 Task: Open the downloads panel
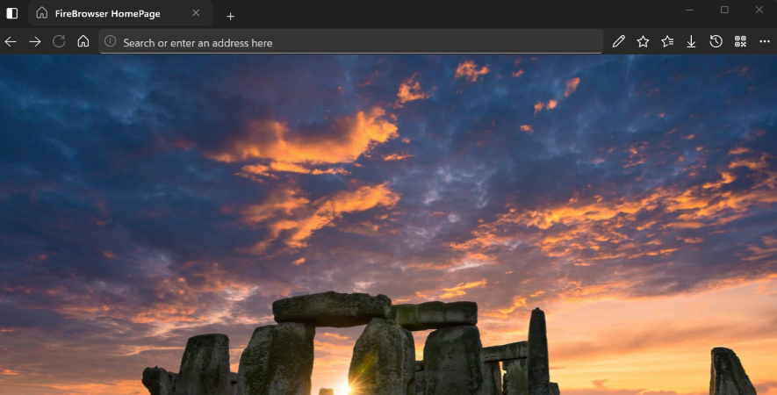(x=691, y=41)
